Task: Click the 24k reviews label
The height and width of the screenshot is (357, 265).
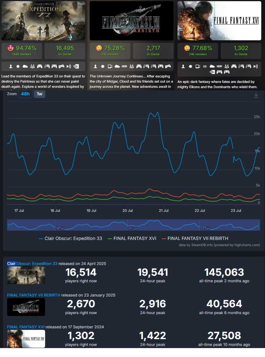Action: [x=198, y=54]
